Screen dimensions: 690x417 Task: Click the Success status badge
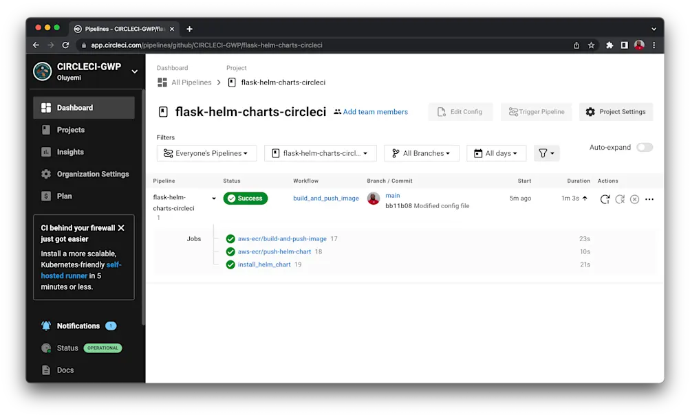tap(246, 198)
